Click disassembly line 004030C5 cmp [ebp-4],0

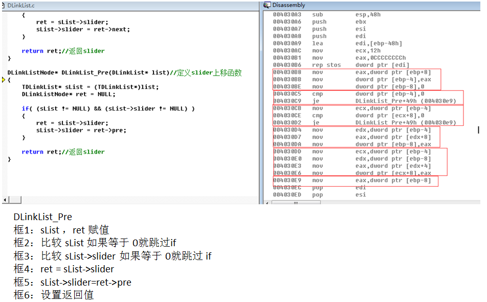pyautogui.click(x=349, y=94)
